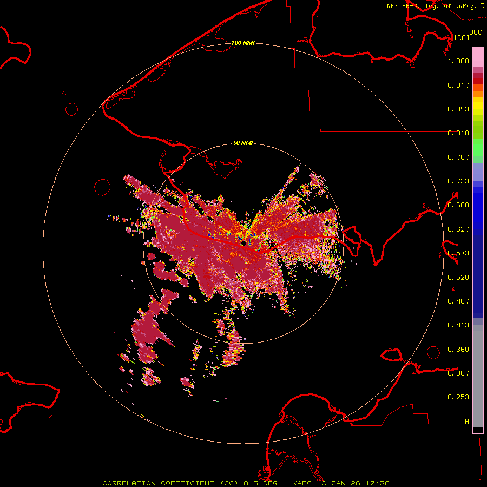
Task: Click the 0.947 legend value
Action: [458, 85]
